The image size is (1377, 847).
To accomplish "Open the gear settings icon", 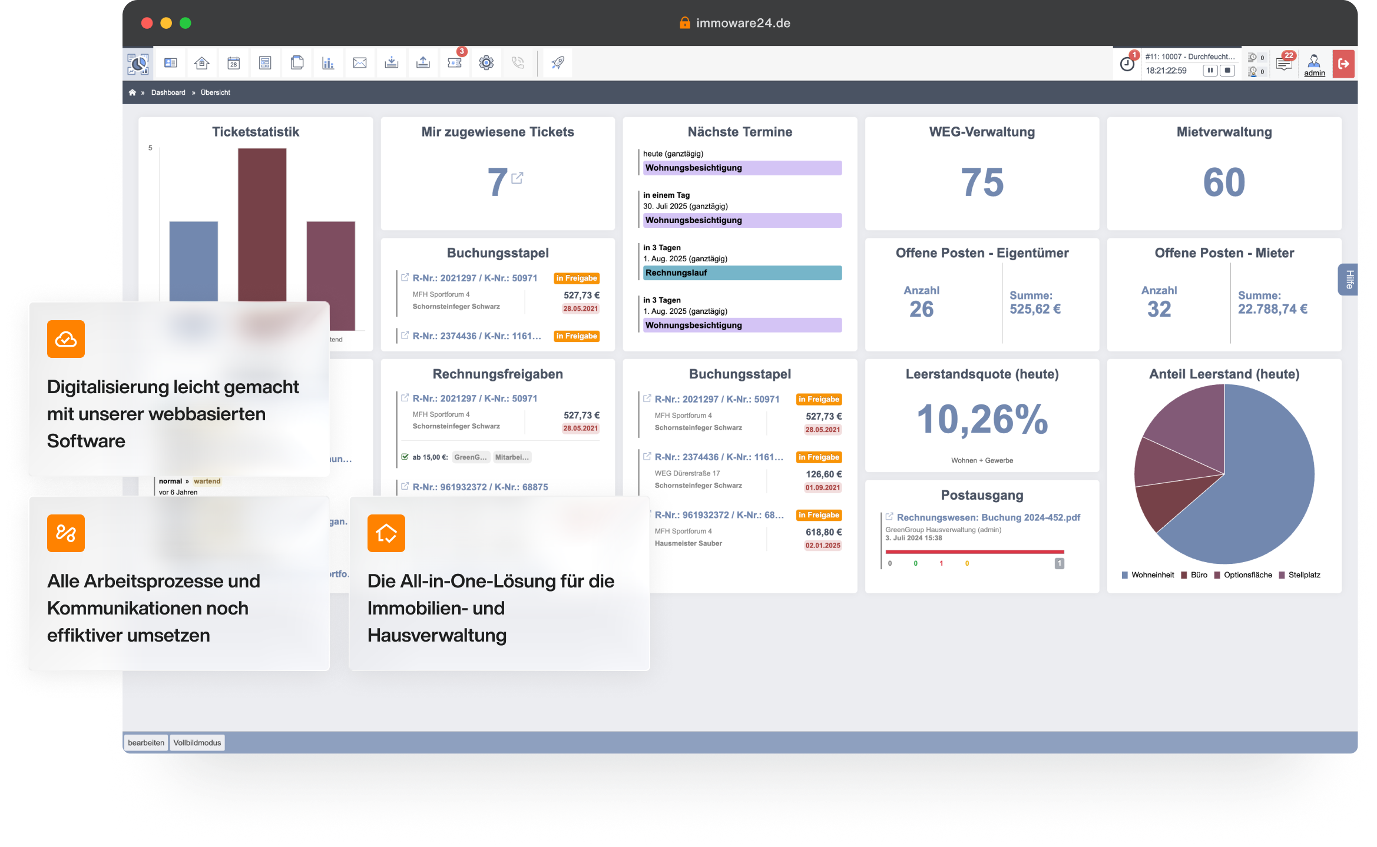I will point(486,63).
